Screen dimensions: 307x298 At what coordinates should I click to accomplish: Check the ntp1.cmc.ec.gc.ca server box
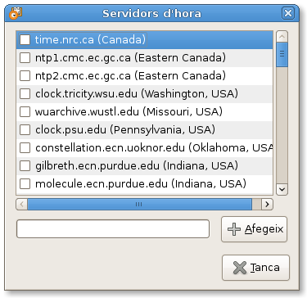(25, 58)
